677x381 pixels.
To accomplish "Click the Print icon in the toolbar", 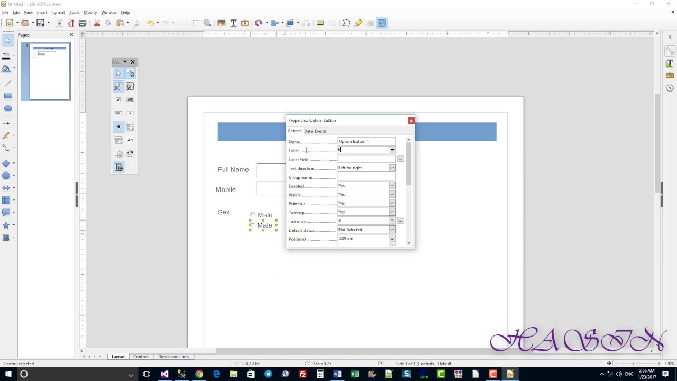I will (83, 23).
